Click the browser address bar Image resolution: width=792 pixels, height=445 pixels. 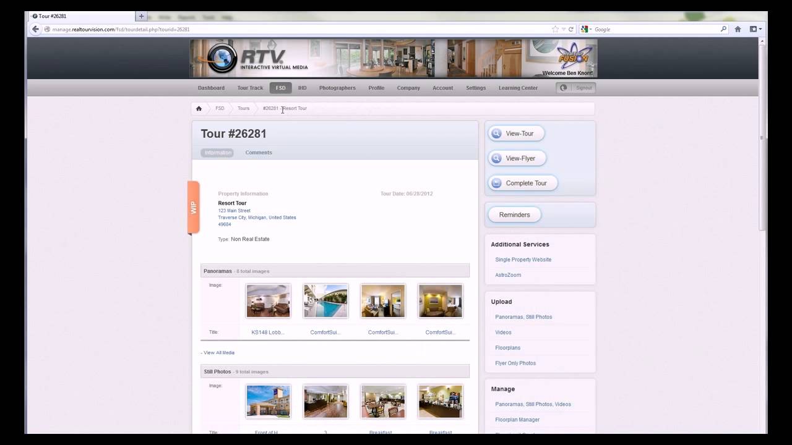[x=300, y=29]
